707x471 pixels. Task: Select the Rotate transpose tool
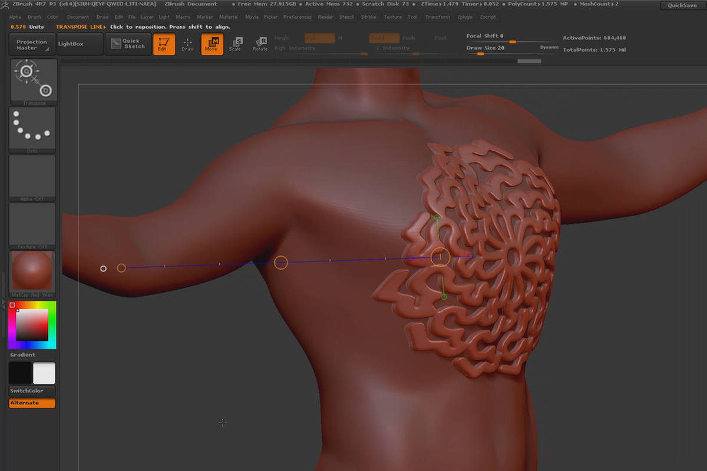coord(260,44)
